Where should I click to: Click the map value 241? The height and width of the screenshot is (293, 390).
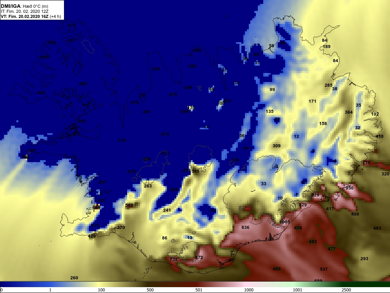pos(167,210)
